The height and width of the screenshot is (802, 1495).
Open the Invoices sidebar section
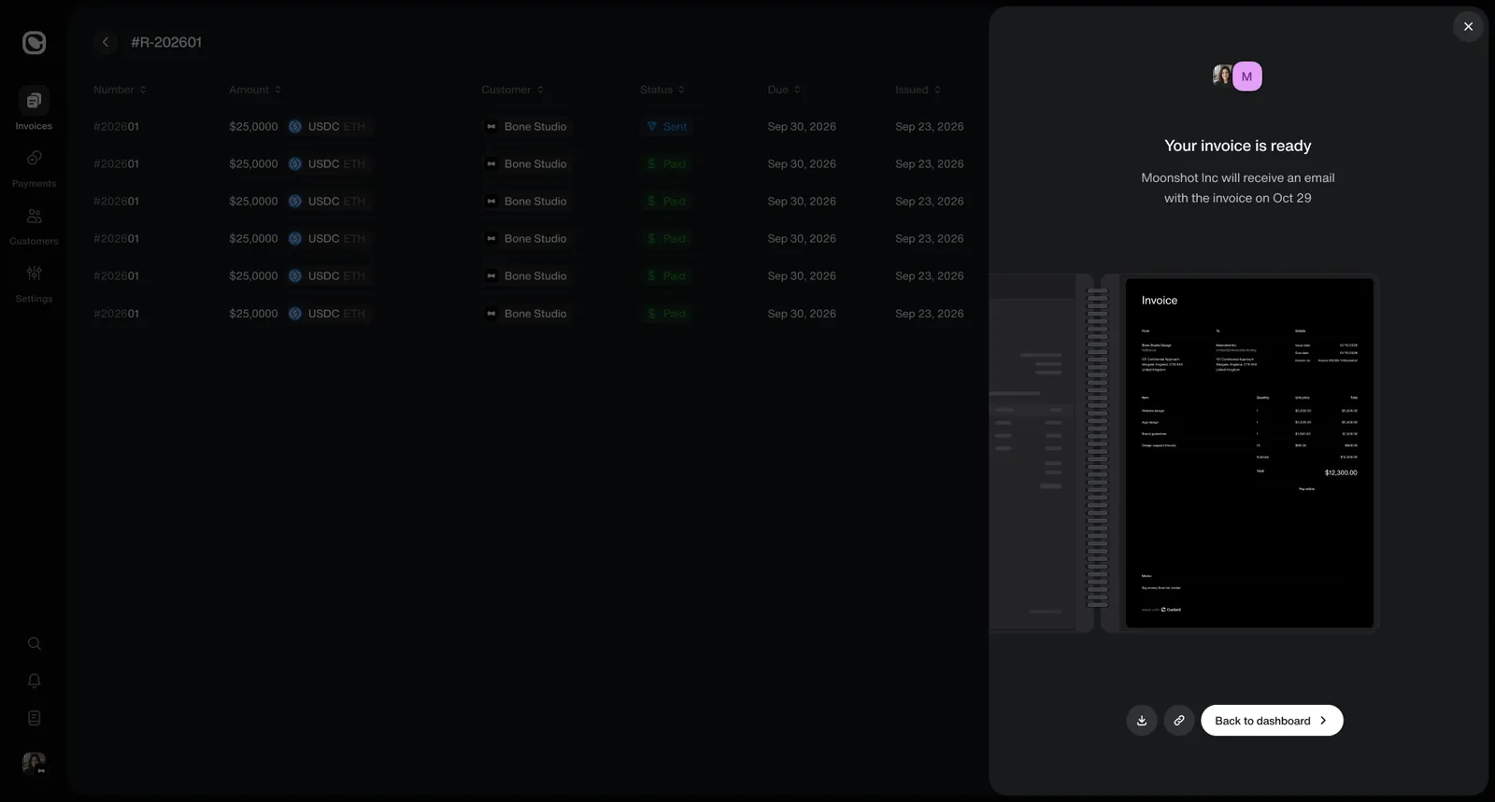coord(34,109)
